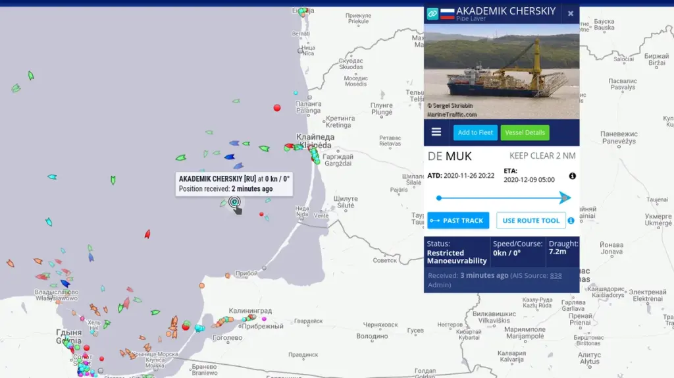Image resolution: width=674 pixels, height=378 pixels.
Task: Click Use Route Tool button
Action: [531, 221]
